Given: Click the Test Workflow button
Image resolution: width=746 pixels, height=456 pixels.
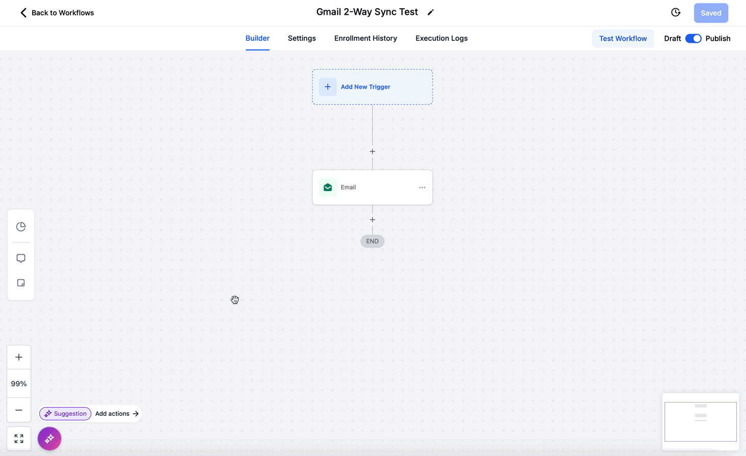Looking at the screenshot, I should tap(623, 39).
